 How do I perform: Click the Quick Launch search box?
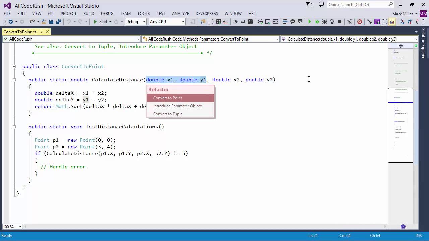pos(360,5)
